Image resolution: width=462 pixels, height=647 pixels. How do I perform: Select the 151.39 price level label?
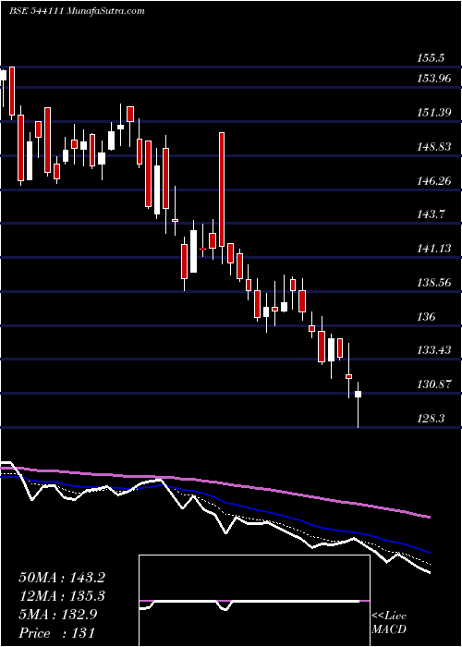(434, 112)
